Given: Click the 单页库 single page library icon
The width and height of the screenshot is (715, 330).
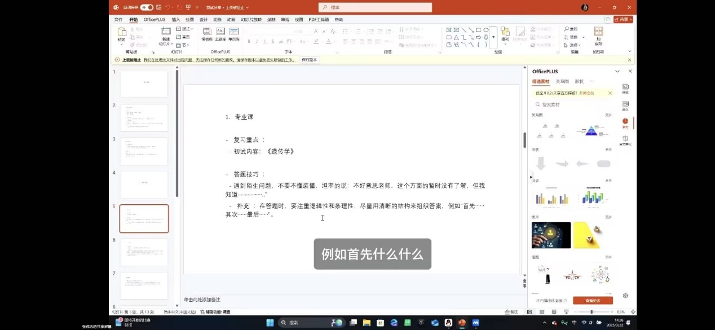Looking at the screenshot, I should tap(234, 34).
